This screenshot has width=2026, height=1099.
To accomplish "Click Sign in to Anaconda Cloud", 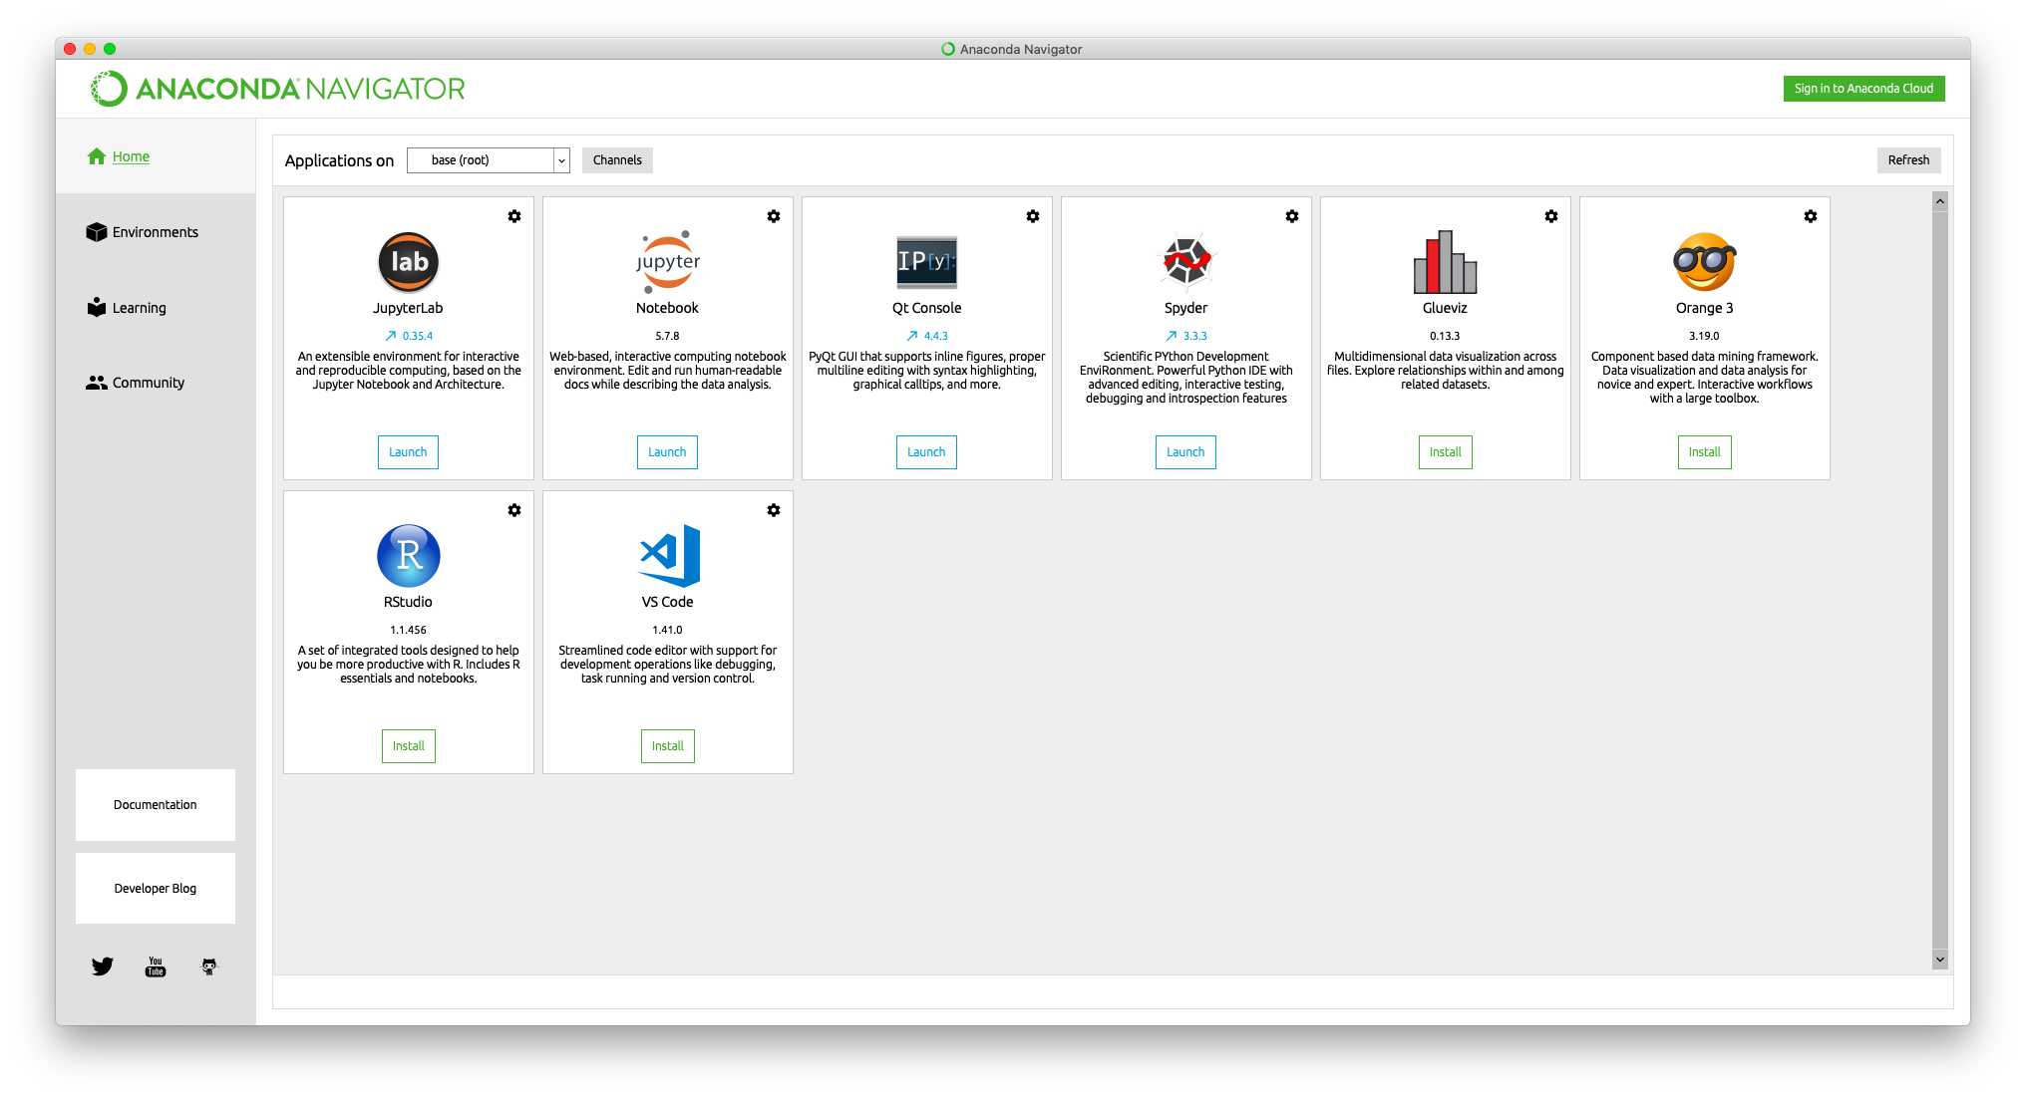I will click(1863, 89).
